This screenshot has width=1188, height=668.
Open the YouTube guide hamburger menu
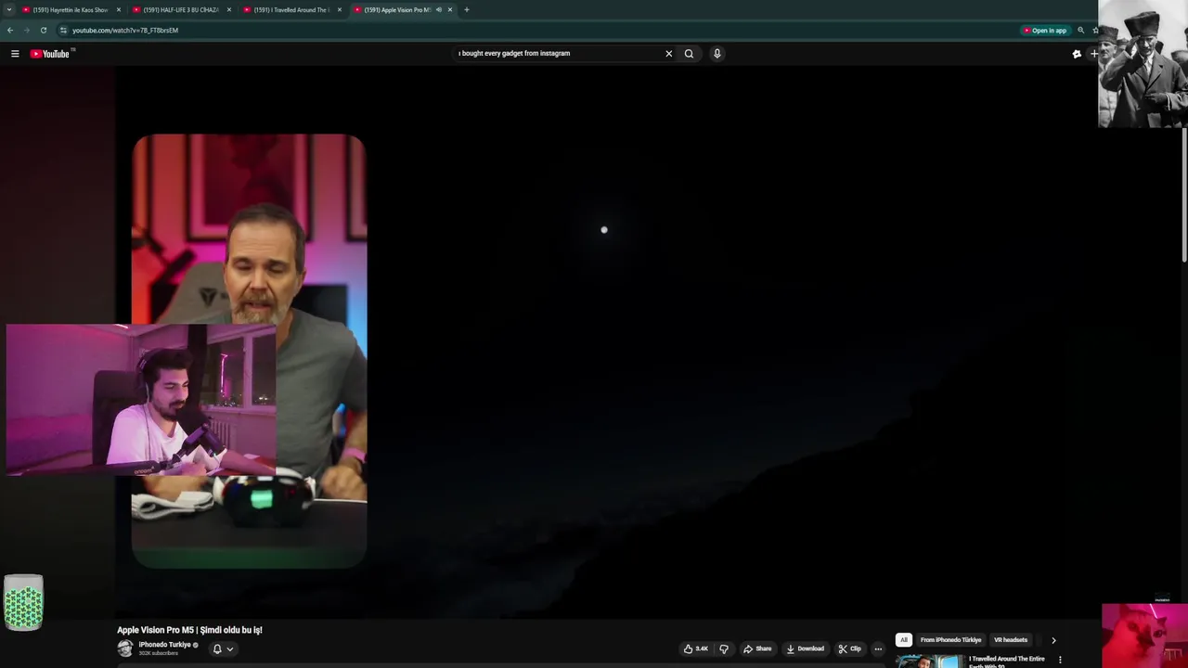pos(15,54)
